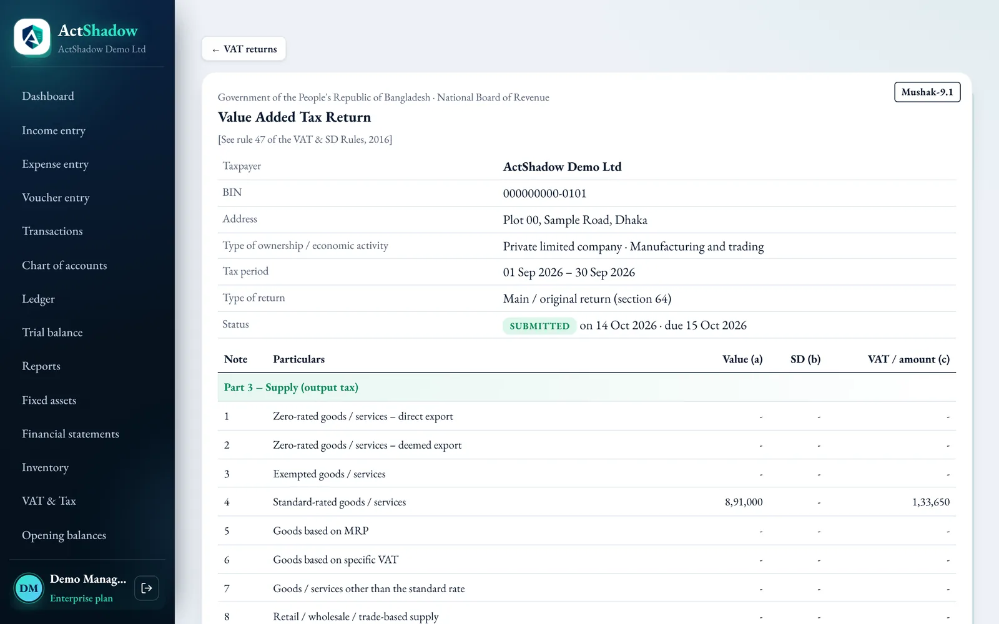Click the address Plot 00, Sample Road, Dhaka

(575, 220)
